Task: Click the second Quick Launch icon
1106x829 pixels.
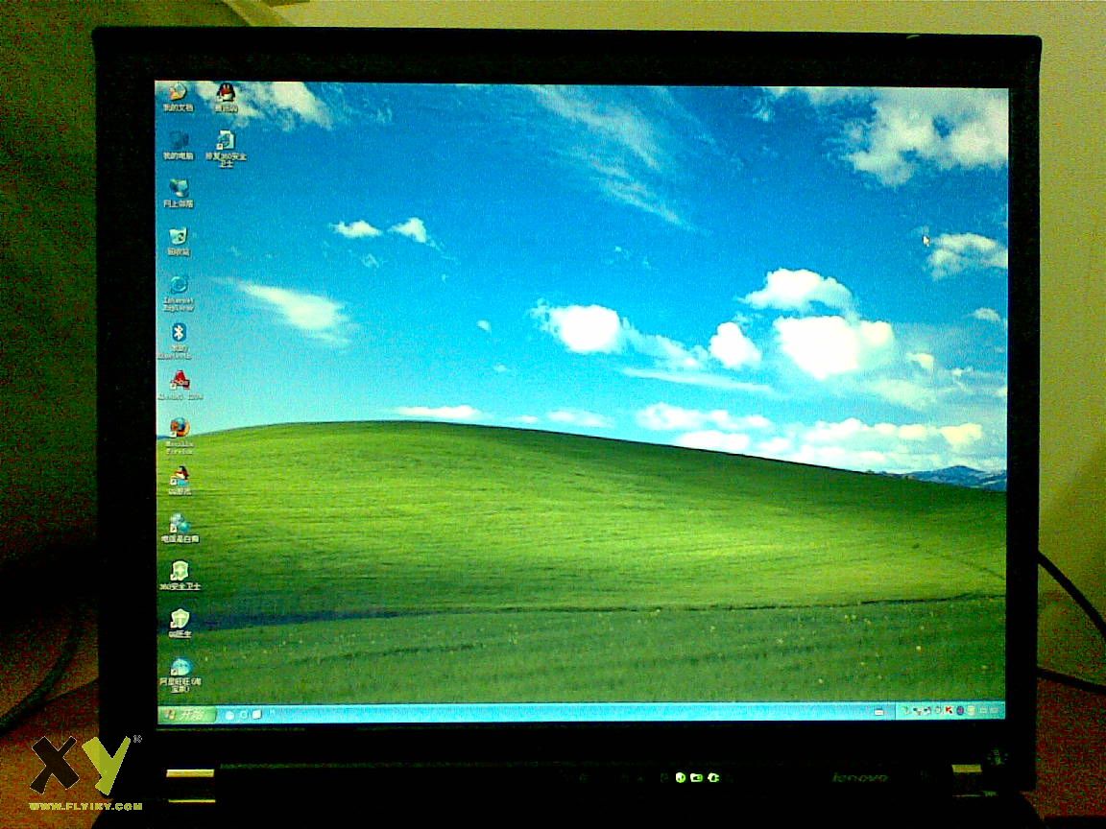Action: tap(243, 715)
